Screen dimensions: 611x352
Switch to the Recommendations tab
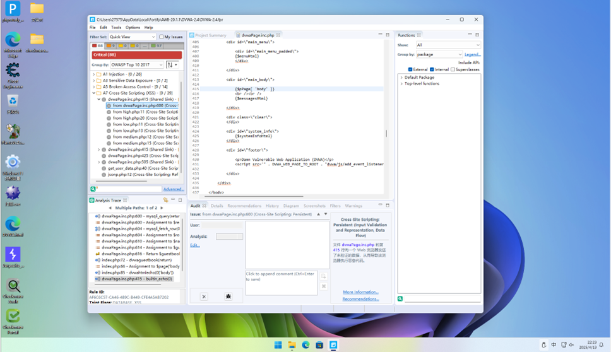click(244, 206)
